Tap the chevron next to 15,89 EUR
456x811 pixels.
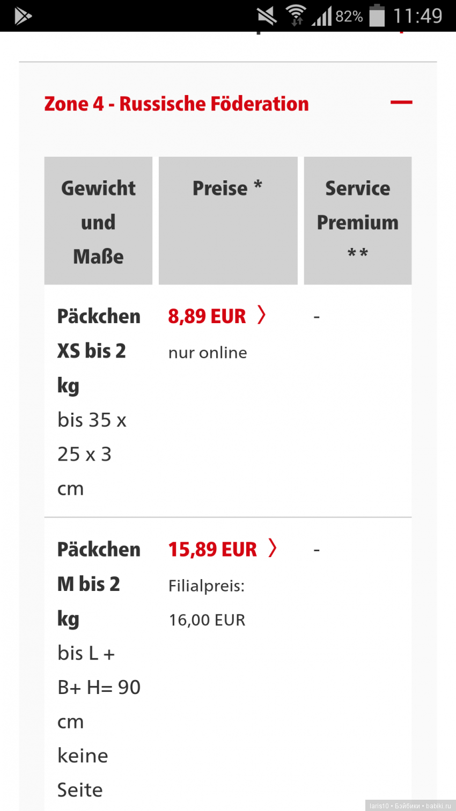tap(273, 548)
